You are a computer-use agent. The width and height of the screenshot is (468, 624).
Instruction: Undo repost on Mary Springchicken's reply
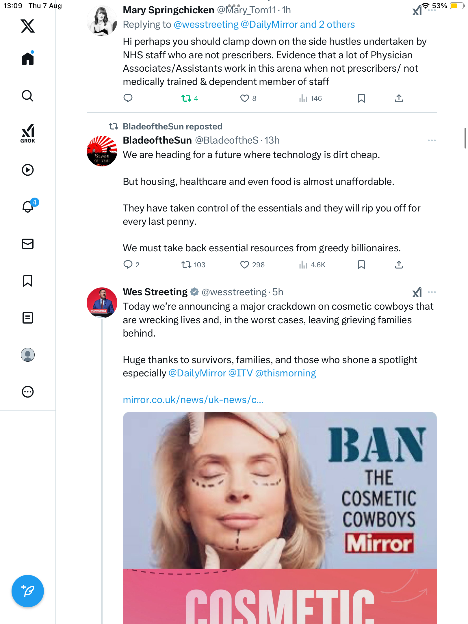click(186, 99)
